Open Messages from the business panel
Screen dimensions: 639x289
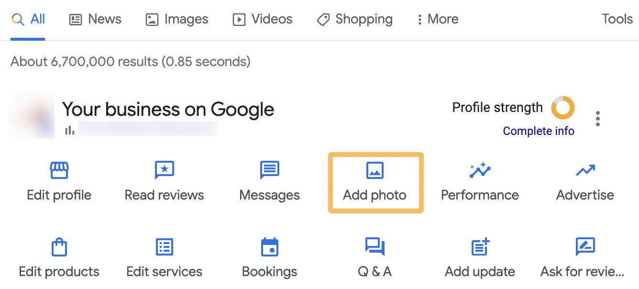click(269, 170)
